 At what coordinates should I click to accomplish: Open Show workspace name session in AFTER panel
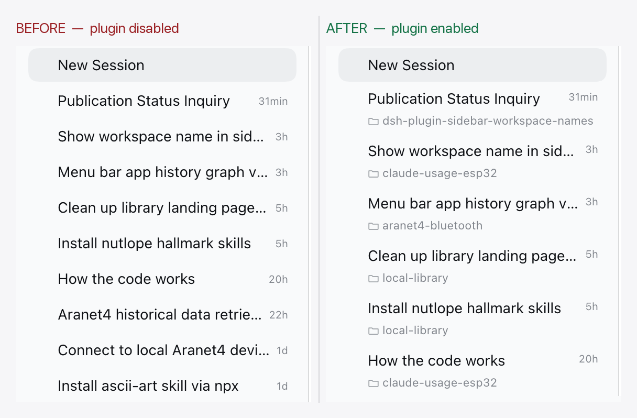[x=473, y=161]
